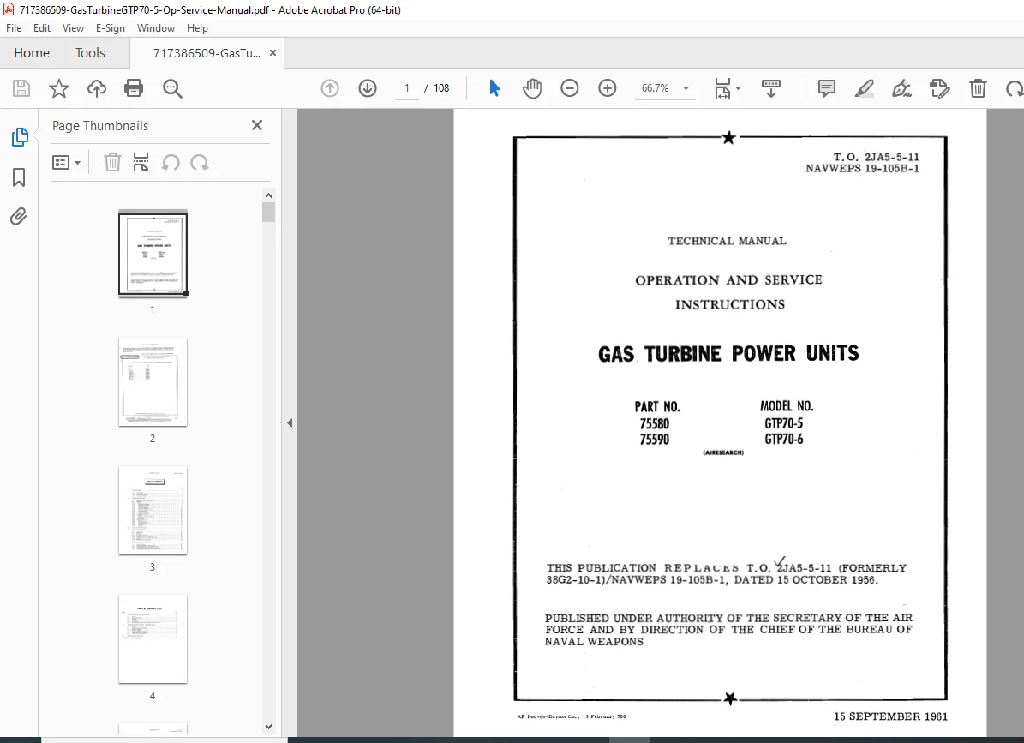1024x743 pixels.
Task: Select page 1 thumbnail
Action: [x=153, y=254]
